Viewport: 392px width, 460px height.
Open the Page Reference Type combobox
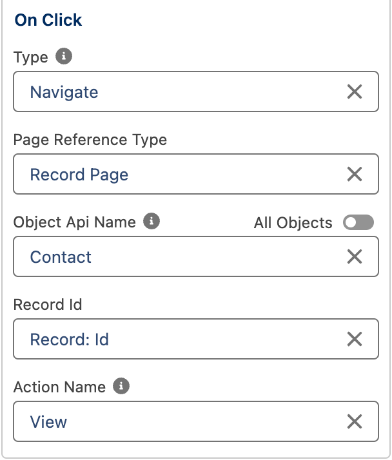[181, 175]
